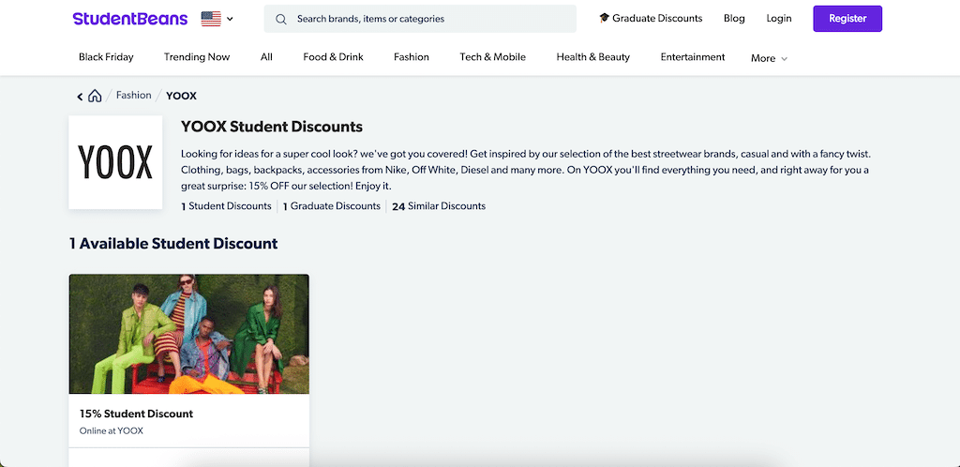Open the country selector dropdown arrow
The height and width of the screenshot is (467, 960).
(x=231, y=19)
